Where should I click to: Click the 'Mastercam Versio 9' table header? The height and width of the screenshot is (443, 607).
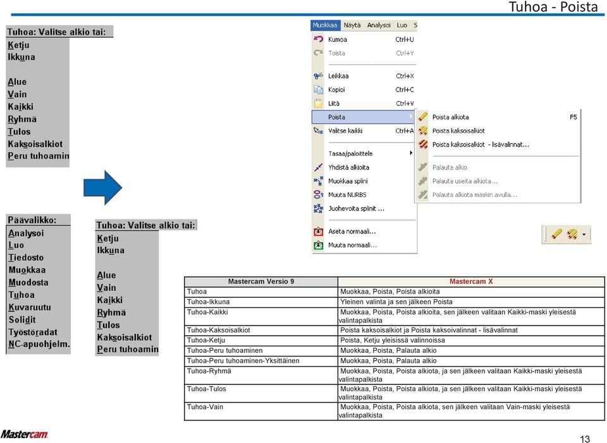click(x=261, y=281)
